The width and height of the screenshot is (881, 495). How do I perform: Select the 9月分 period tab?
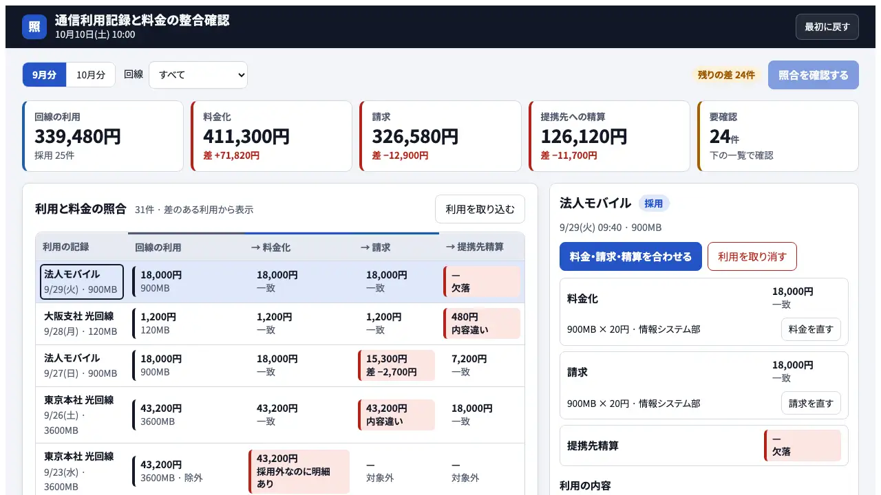[45, 75]
